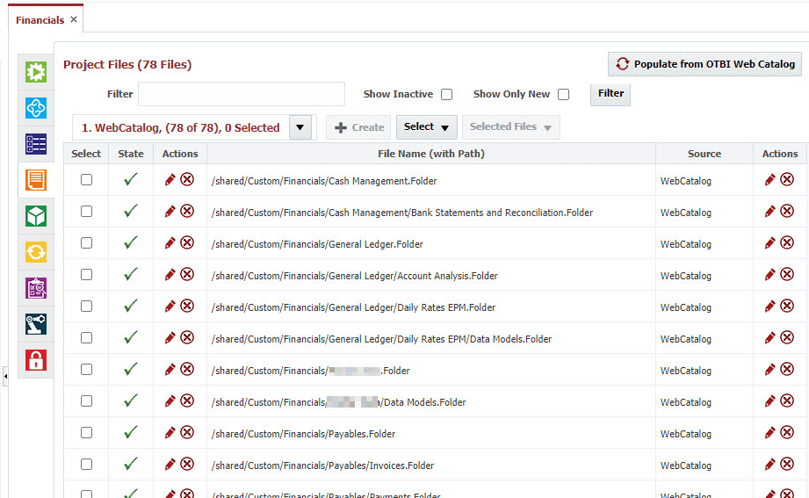Click the Filter button
Image resolution: width=809 pixels, height=498 pixels.
click(x=610, y=94)
